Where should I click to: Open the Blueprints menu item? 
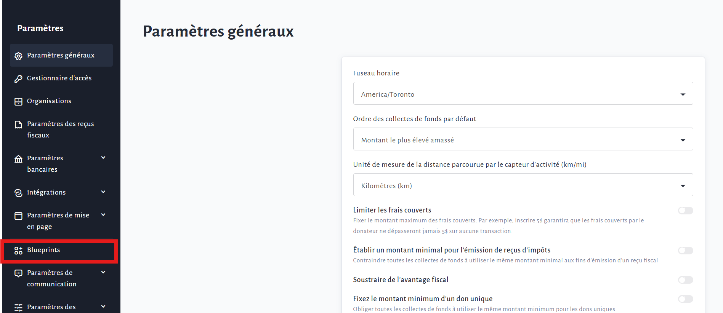click(43, 250)
